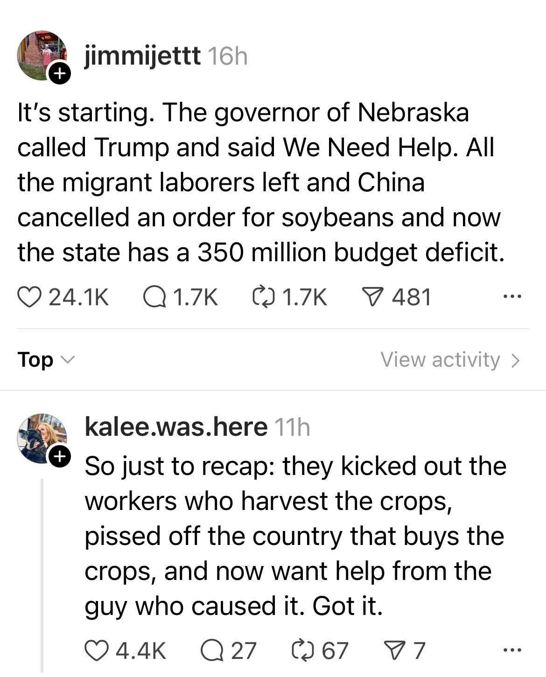Screen dimensions: 546x677
Task: Open more options for kalee.was.here's reply
Action: pos(511,649)
